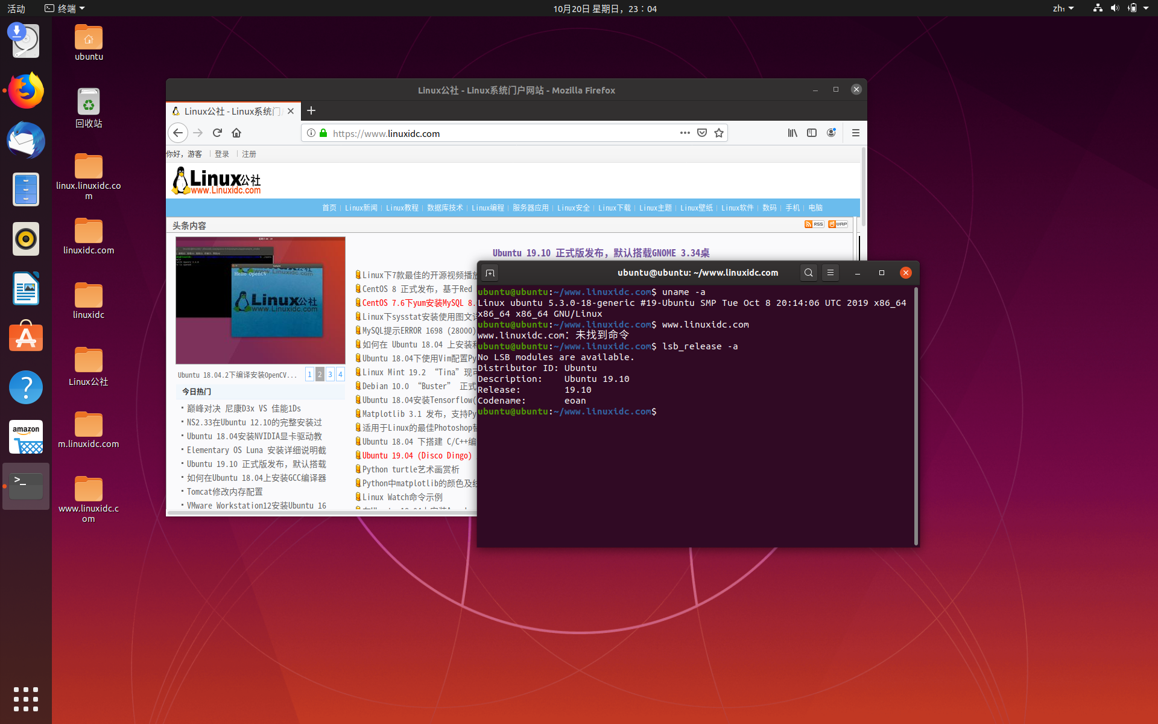This screenshot has width=1158, height=724.
Task: Open the clock and calendar panel
Action: tap(605, 8)
